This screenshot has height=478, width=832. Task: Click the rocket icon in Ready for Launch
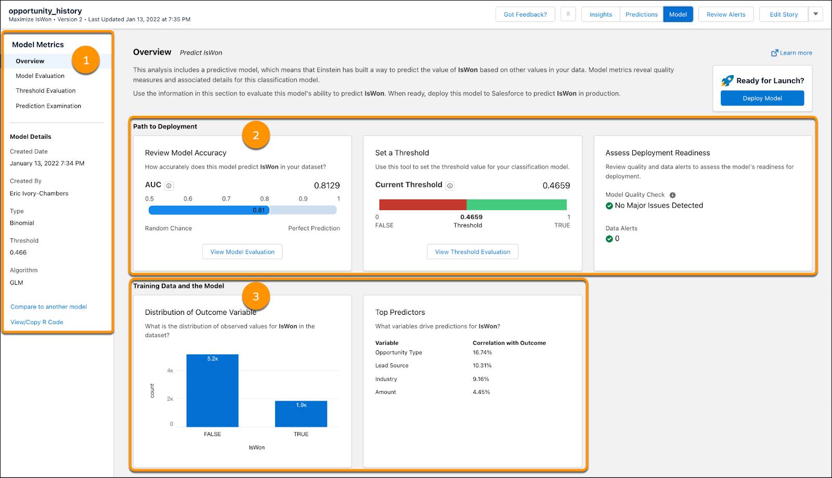(727, 81)
